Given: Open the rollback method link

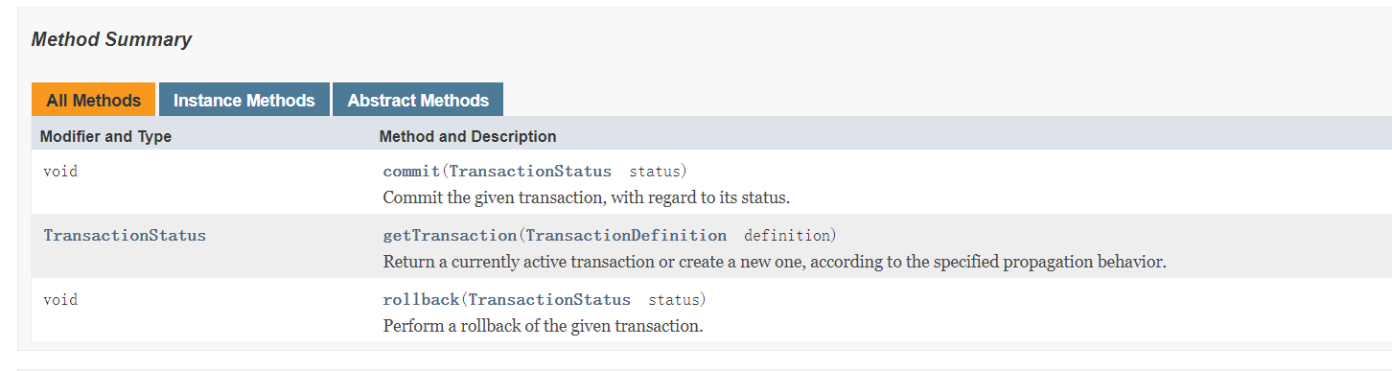Looking at the screenshot, I should pyautogui.click(x=421, y=300).
